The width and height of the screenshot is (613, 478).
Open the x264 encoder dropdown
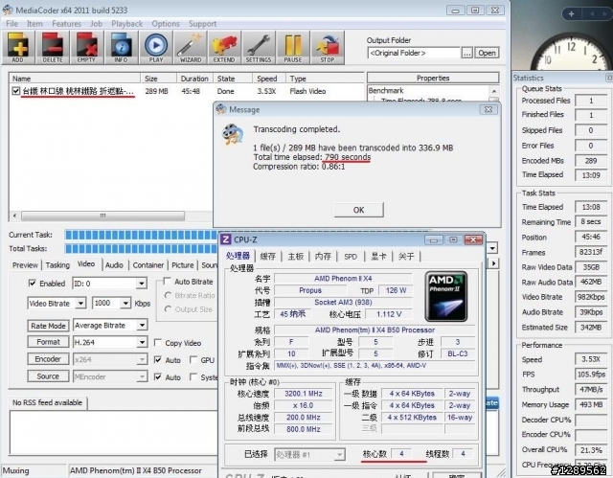142,359
